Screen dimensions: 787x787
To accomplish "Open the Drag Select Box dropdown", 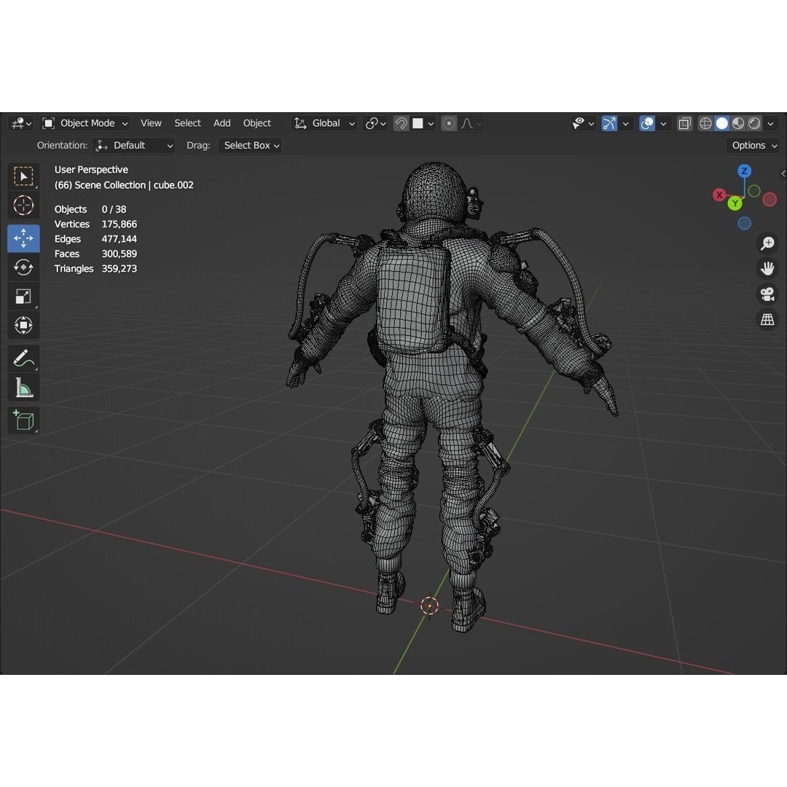I will tap(250, 146).
